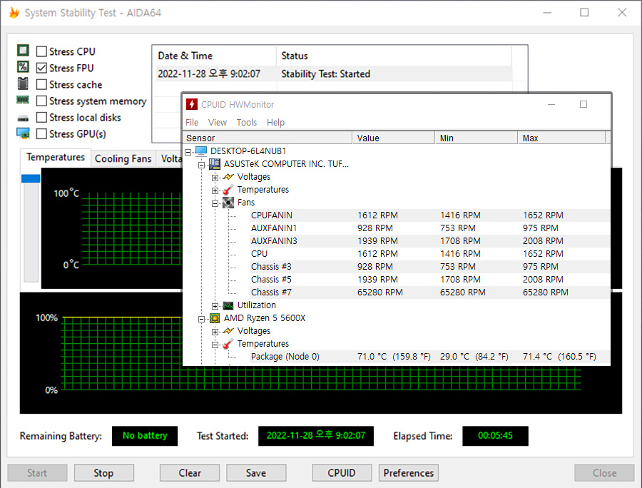Open the CPUID panel button
This screenshot has width=642, height=488.
pos(342,473)
